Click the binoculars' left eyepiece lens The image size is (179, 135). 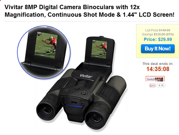click(x=47, y=109)
